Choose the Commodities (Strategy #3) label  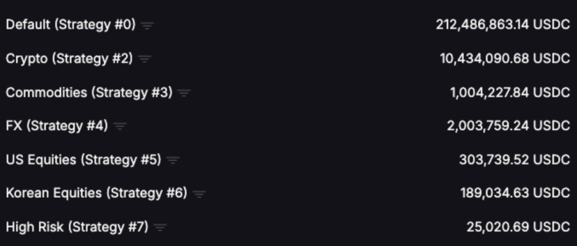(88, 93)
